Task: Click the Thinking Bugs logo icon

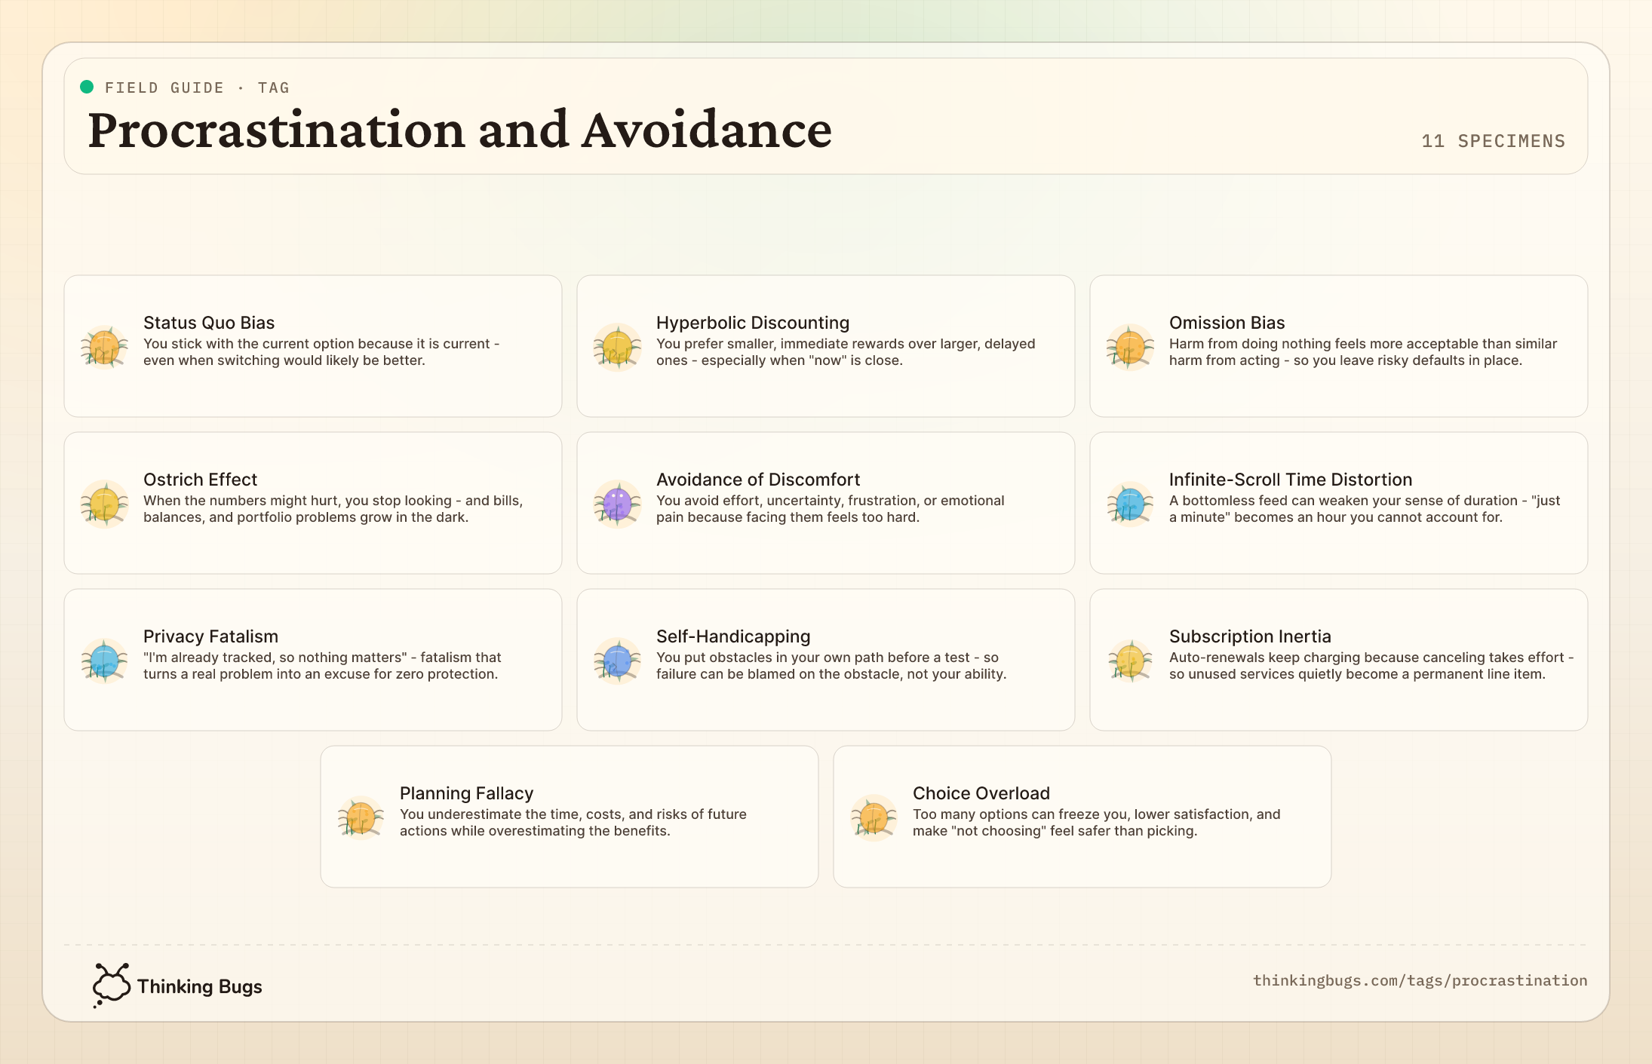Action: point(111,985)
